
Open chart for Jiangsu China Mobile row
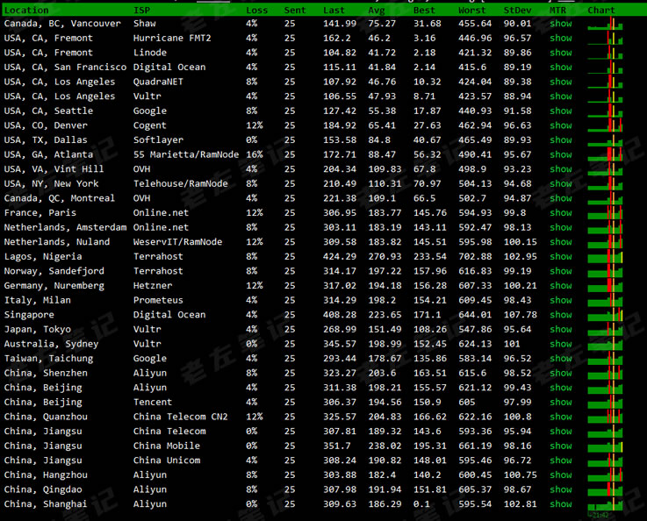[606, 446]
